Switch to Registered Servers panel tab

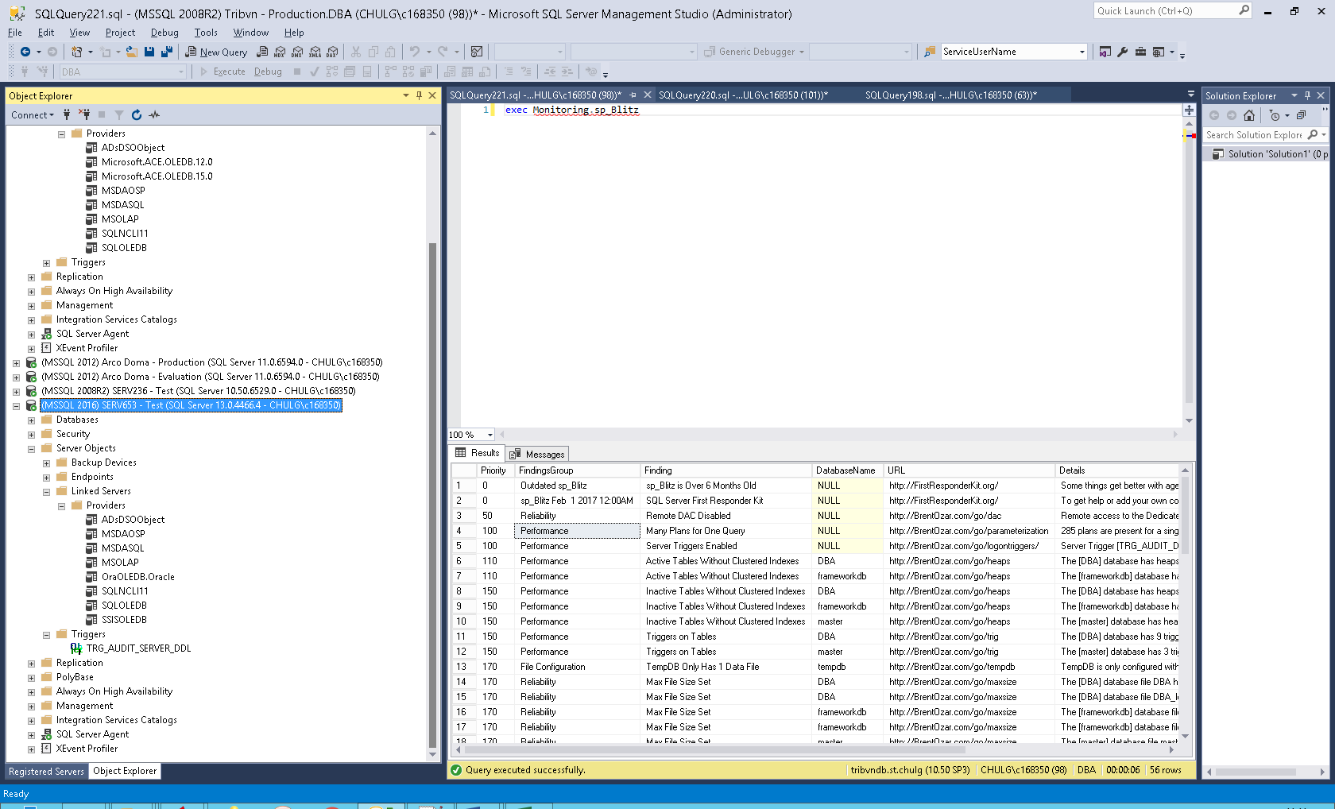(x=46, y=771)
